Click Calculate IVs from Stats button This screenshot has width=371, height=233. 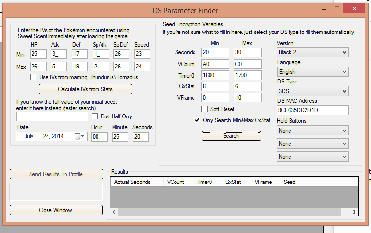click(85, 89)
